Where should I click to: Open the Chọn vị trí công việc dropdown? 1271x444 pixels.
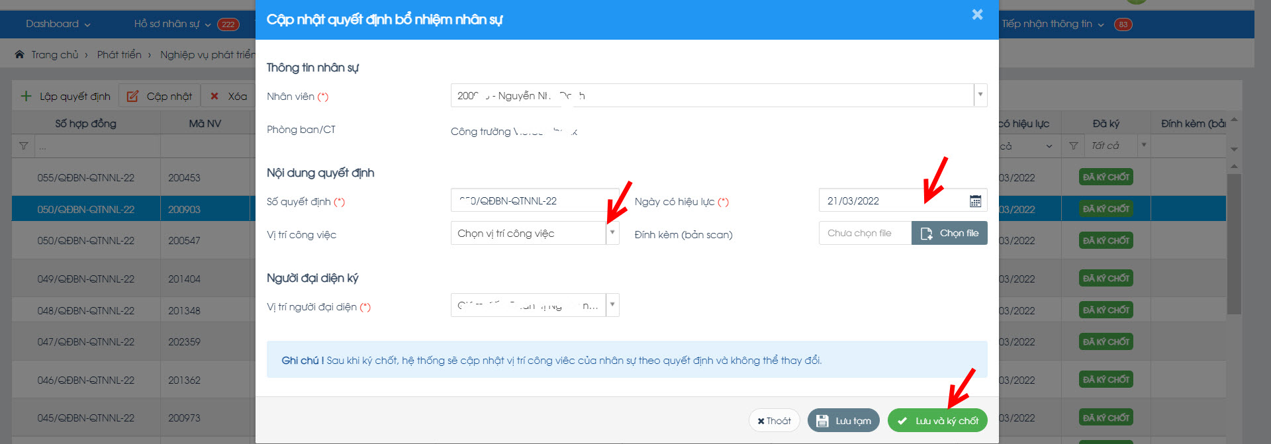(612, 233)
